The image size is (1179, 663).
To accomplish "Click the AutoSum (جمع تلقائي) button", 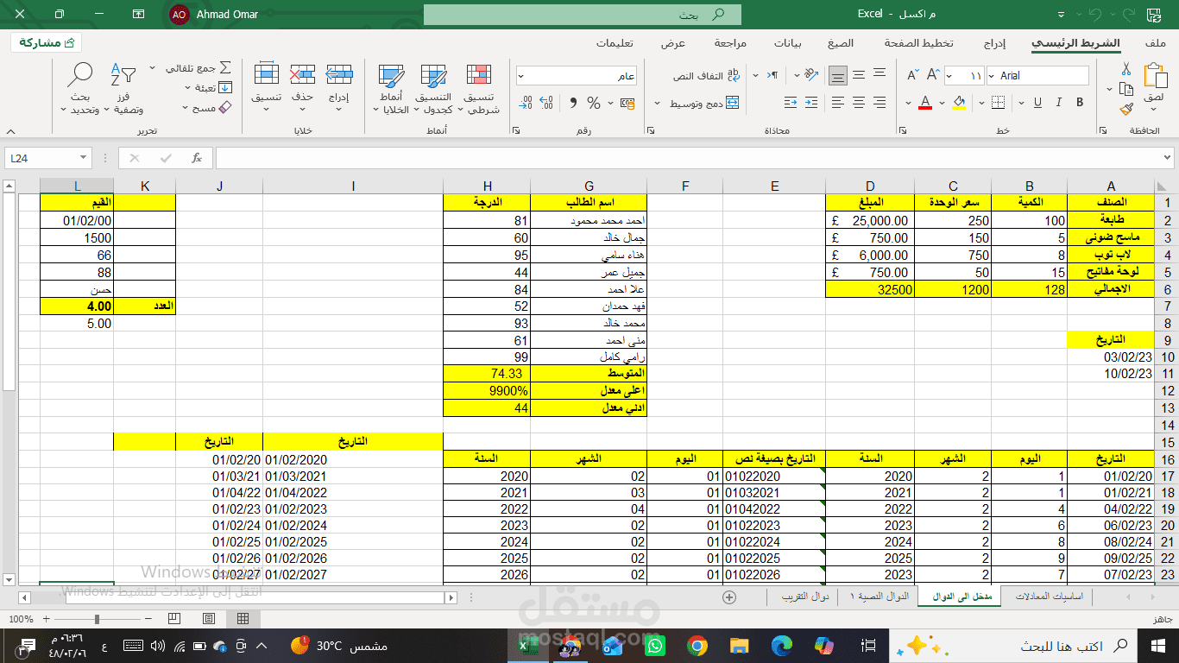I will pyautogui.click(x=196, y=67).
